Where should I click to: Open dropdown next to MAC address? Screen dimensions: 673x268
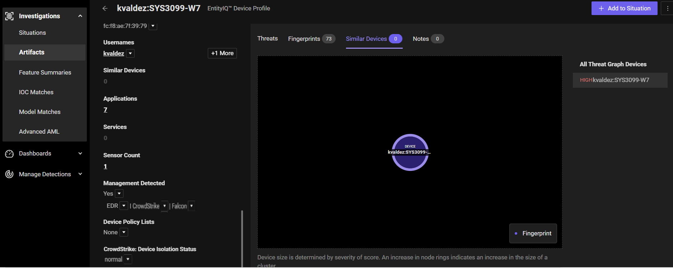(x=153, y=26)
